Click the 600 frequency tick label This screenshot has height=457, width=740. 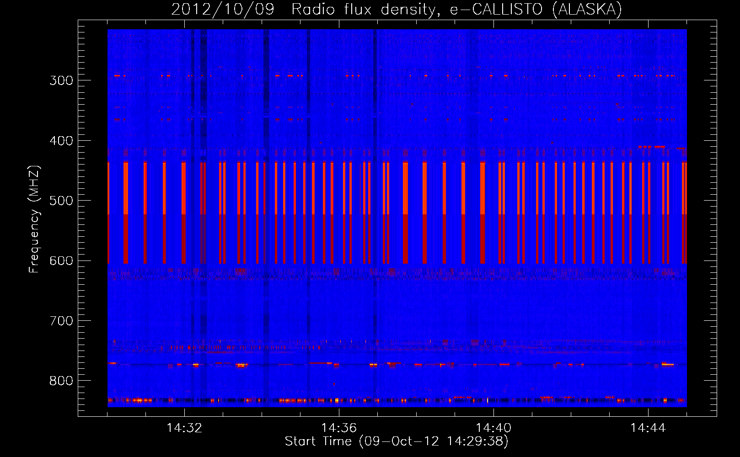tap(61, 261)
